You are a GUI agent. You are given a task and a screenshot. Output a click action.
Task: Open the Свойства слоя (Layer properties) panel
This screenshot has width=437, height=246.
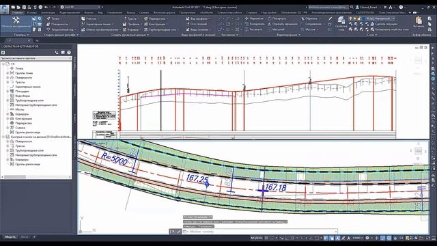[341, 23]
